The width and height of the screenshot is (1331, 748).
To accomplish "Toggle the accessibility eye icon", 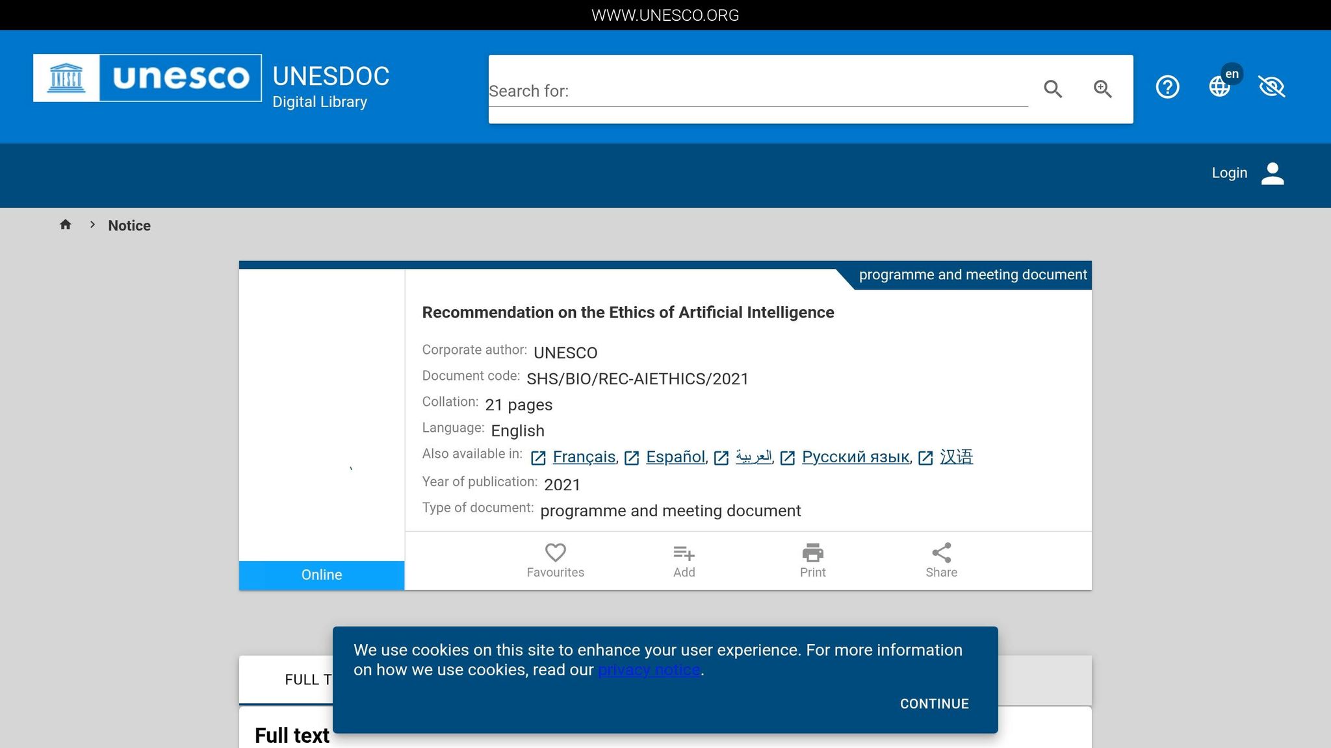I will tap(1271, 87).
